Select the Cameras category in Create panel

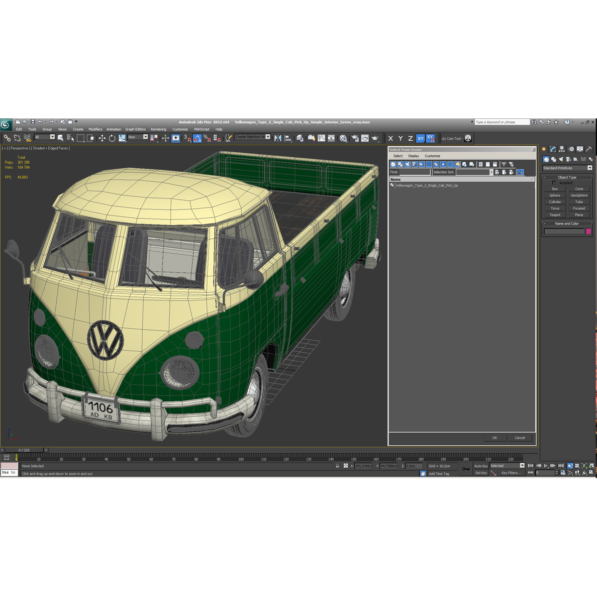pos(569,159)
